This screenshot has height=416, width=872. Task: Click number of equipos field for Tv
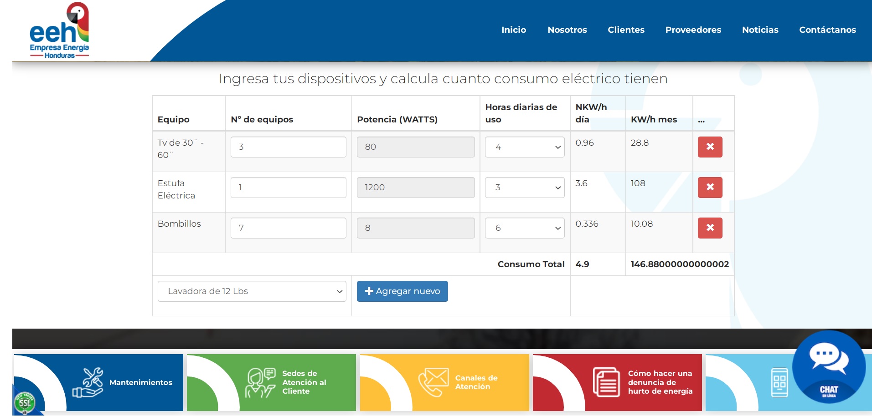point(288,147)
